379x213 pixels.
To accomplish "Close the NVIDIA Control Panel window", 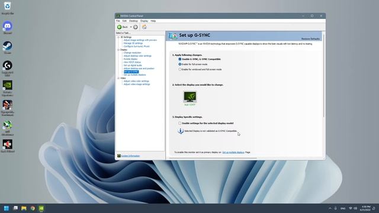I will 321,16.
